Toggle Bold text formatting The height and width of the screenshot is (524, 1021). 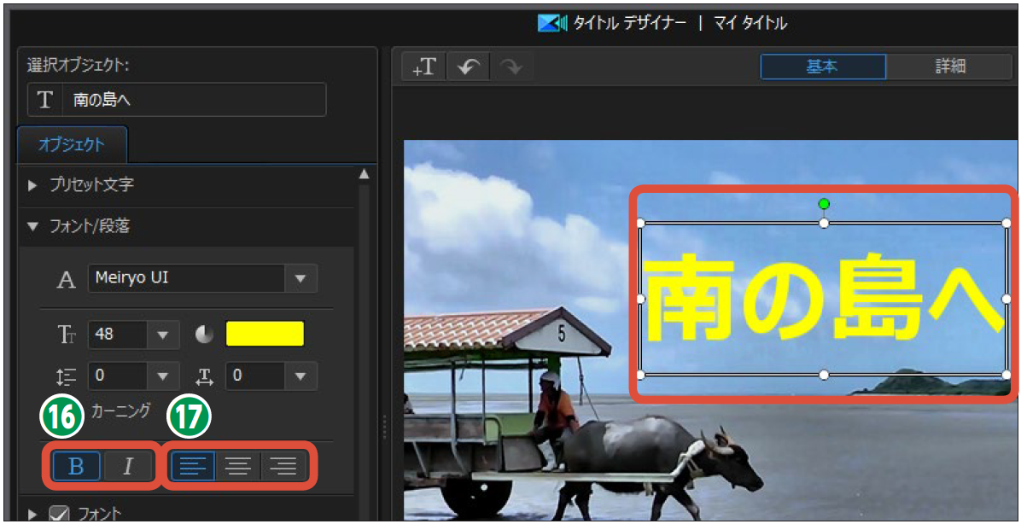76,466
